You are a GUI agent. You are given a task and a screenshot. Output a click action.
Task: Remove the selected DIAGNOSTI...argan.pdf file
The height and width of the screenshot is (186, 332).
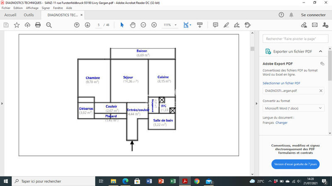321,91
